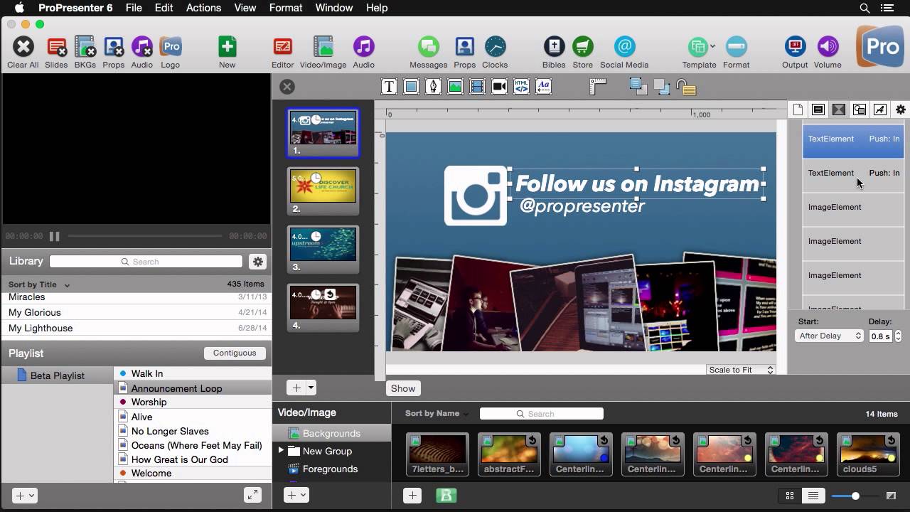Open the Scale to Fit dropdown
Image resolution: width=910 pixels, height=512 pixels.
(741, 370)
